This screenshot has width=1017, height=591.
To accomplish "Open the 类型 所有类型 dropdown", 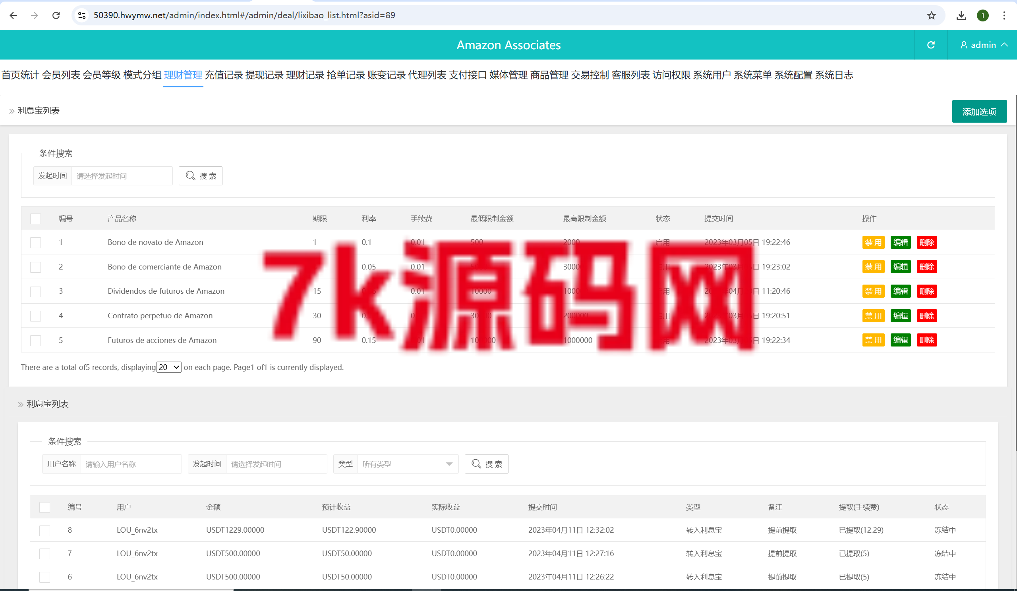I will 408,464.
